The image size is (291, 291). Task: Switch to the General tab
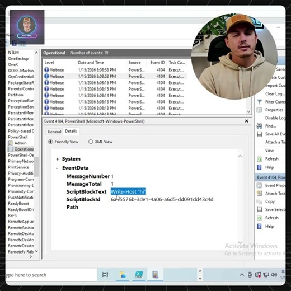pos(54,132)
